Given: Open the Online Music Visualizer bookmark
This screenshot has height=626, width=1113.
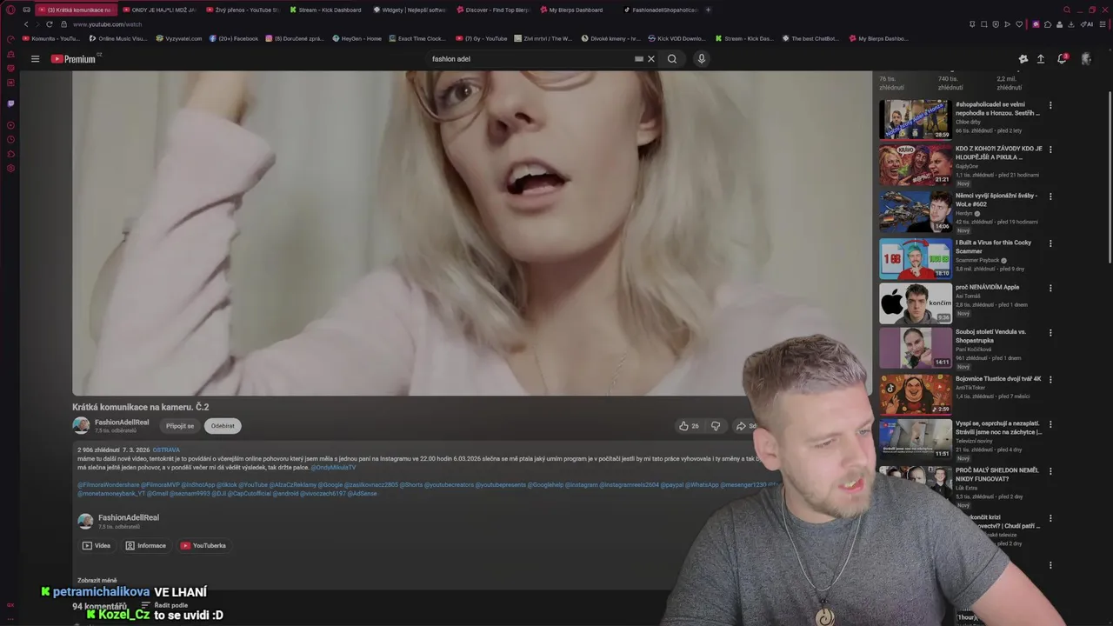Looking at the screenshot, I should coord(119,38).
